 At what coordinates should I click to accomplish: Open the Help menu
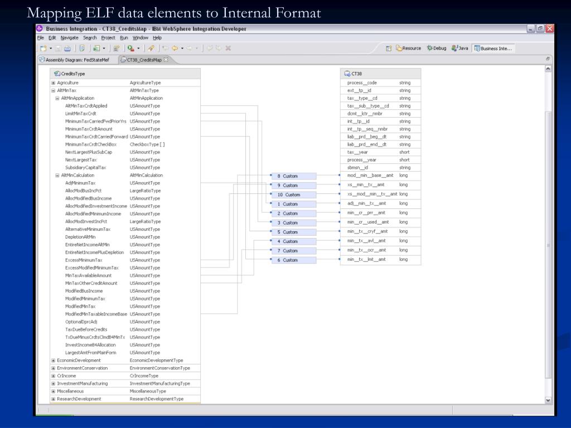click(157, 37)
